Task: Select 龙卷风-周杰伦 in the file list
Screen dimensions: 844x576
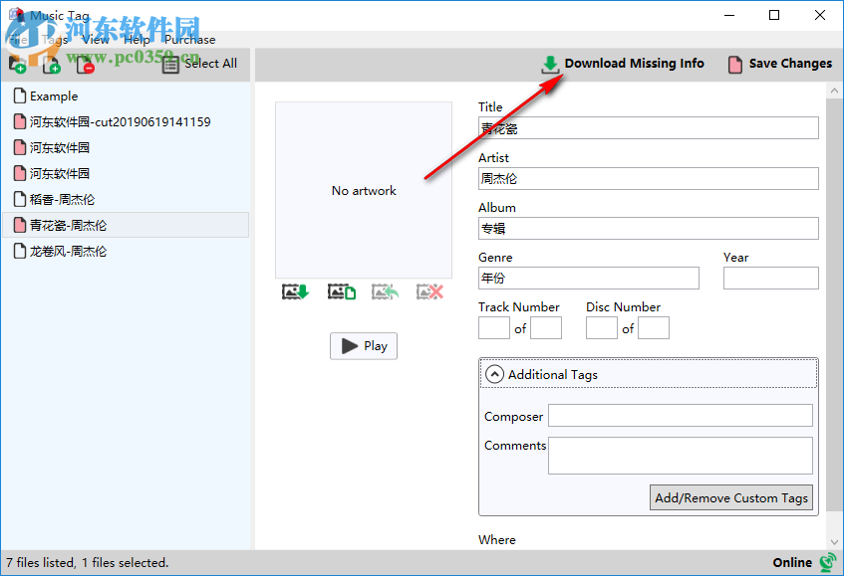Action: click(x=126, y=251)
